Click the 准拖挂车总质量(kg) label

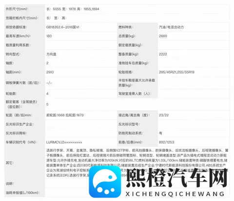(134, 63)
